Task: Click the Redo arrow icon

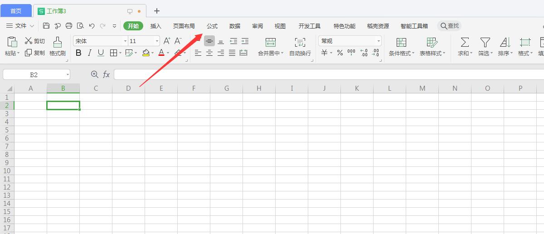Action: coord(103,26)
